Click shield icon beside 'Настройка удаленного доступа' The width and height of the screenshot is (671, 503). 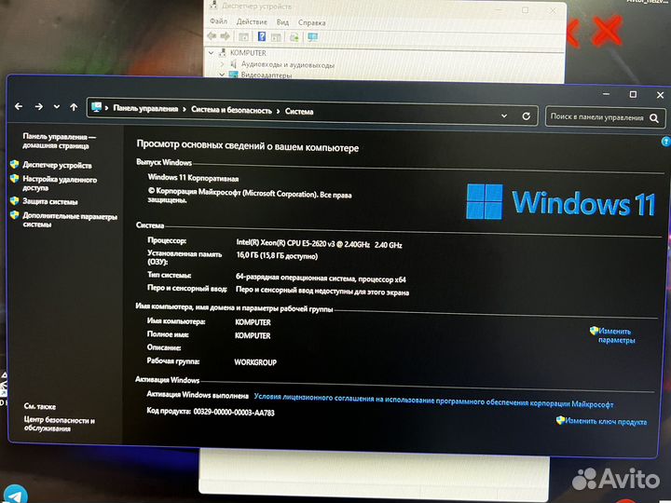(15, 178)
